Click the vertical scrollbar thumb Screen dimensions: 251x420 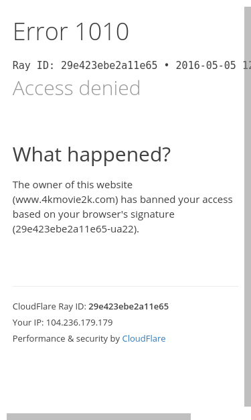(x=248, y=206)
